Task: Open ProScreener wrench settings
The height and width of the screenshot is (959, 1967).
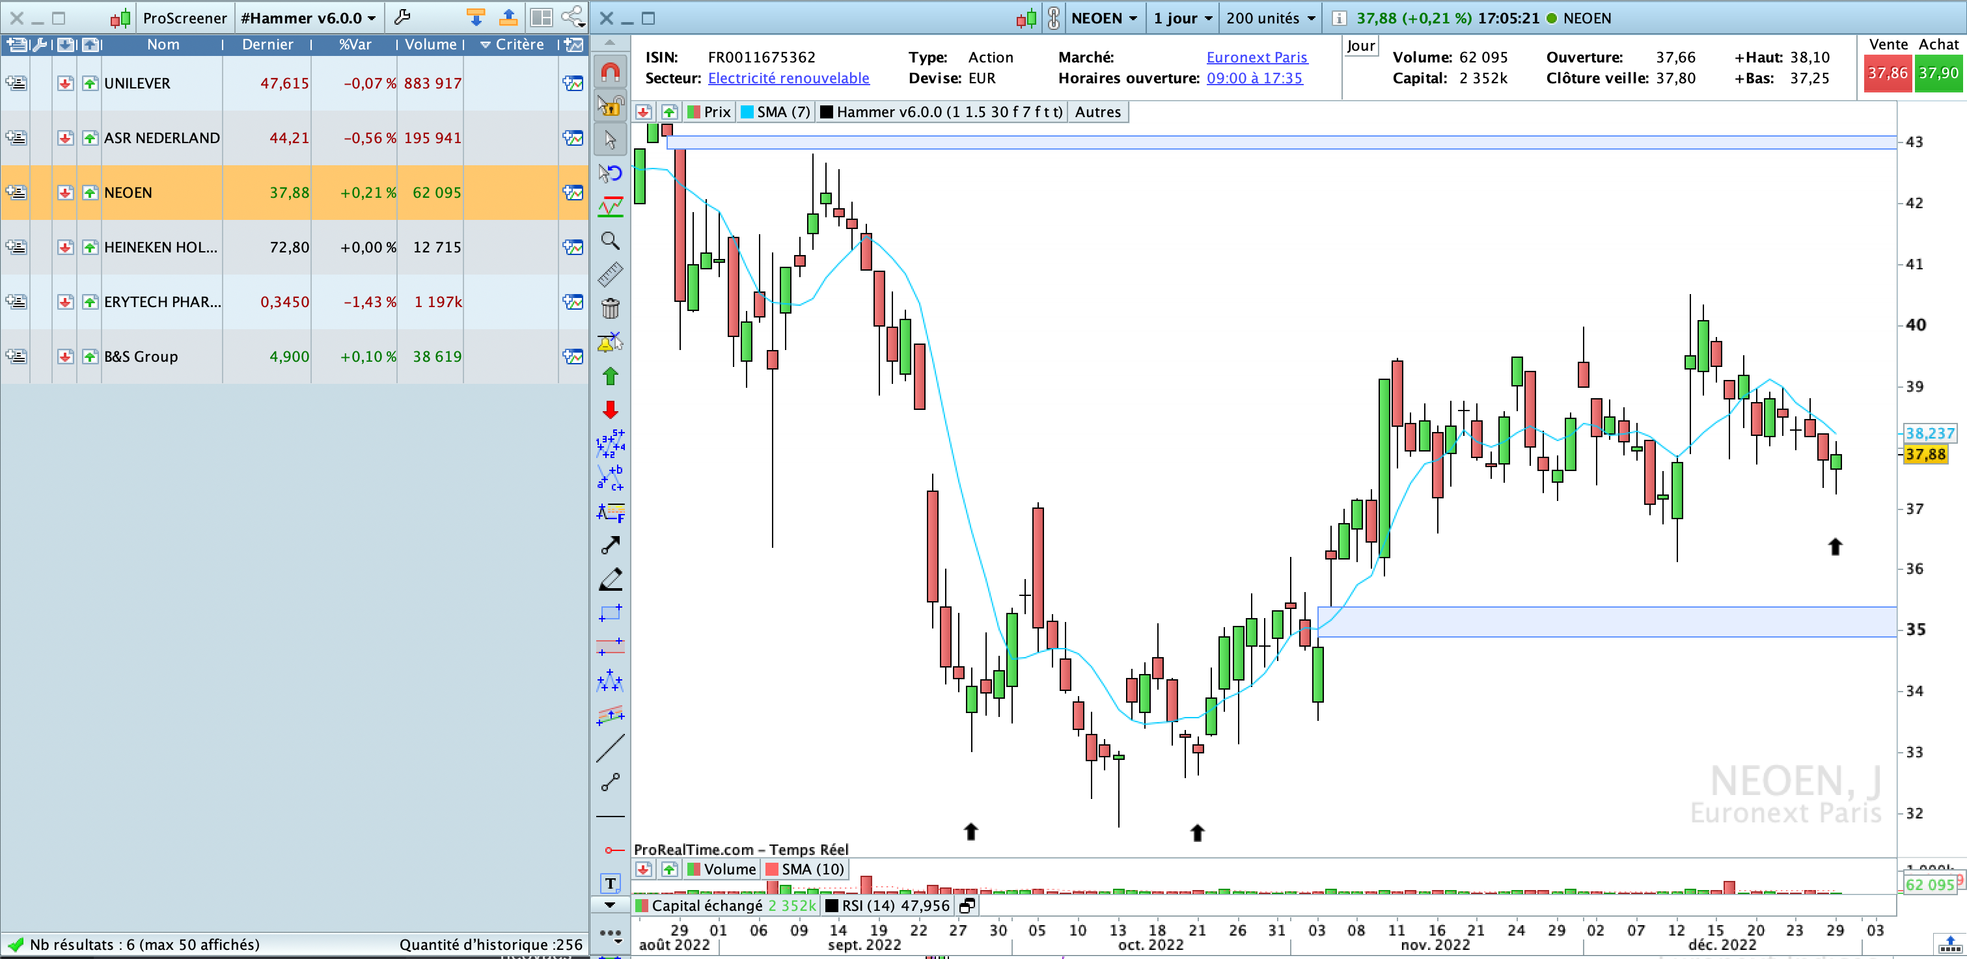Action: [x=402, y=17]
